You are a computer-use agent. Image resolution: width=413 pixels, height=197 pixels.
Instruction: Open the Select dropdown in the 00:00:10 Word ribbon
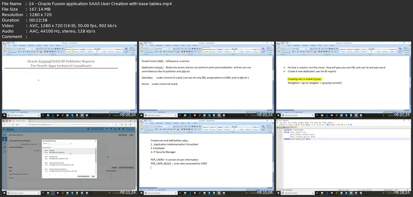133,52
